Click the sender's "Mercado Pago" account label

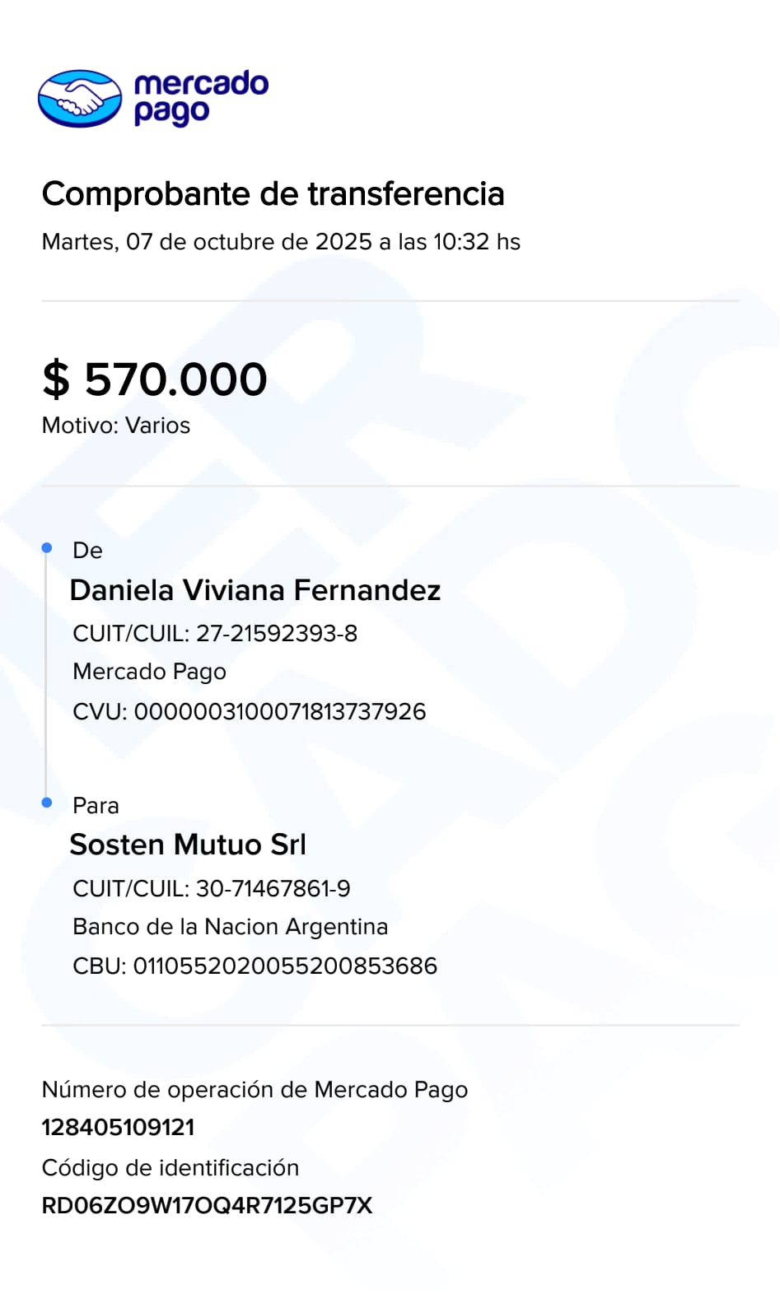click(149, 672)
